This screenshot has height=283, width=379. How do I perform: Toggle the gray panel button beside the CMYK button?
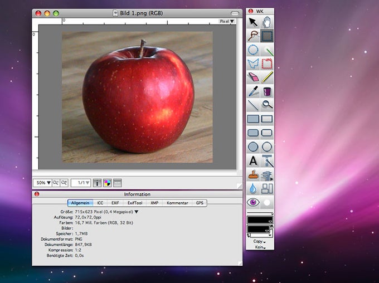(117, 183)
